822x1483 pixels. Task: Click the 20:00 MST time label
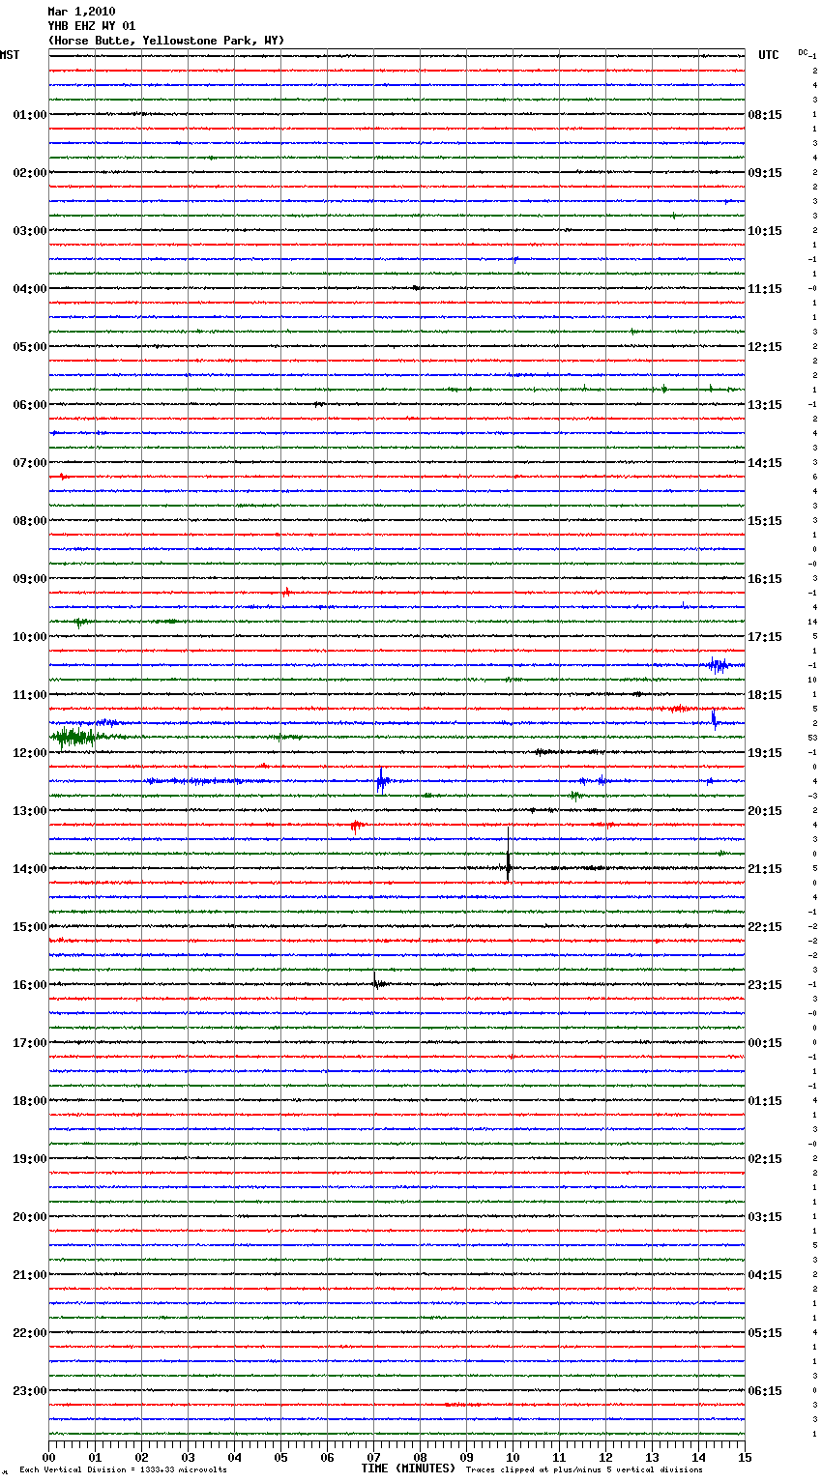pos(30,1217)
